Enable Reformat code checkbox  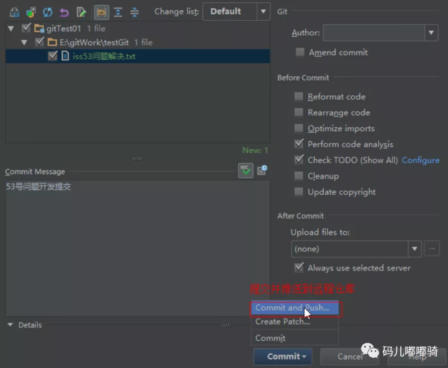pos(299,97)
